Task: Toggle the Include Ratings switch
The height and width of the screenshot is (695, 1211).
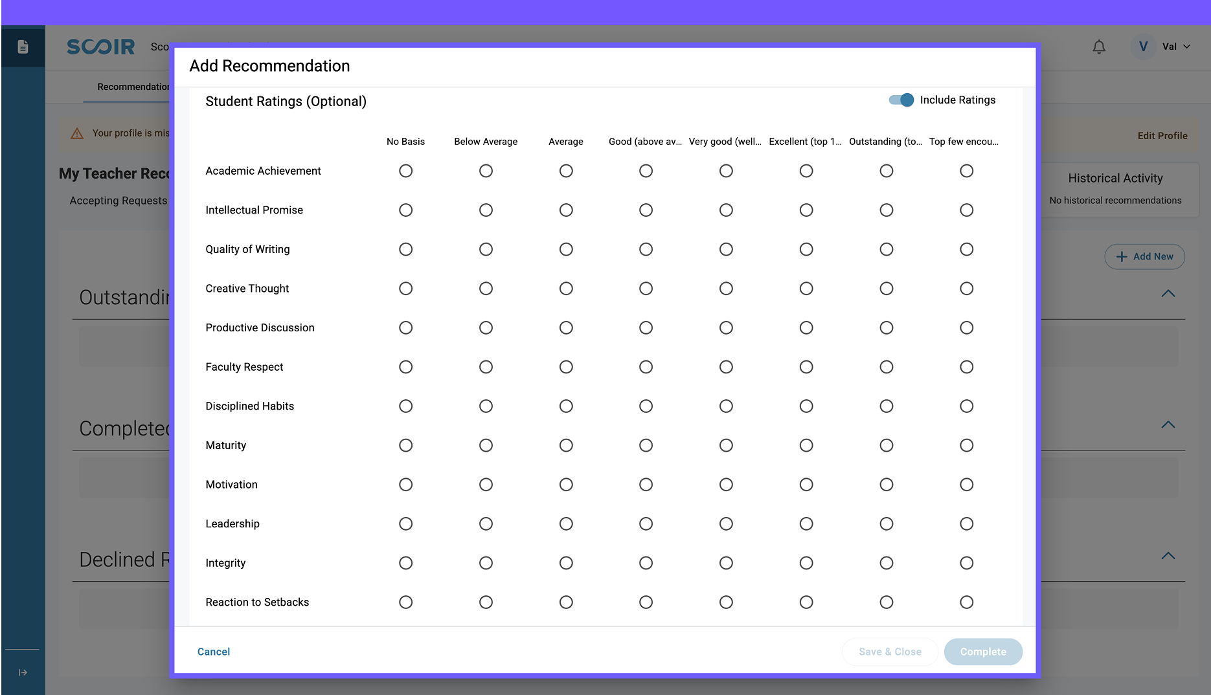Action: point(901,100)
